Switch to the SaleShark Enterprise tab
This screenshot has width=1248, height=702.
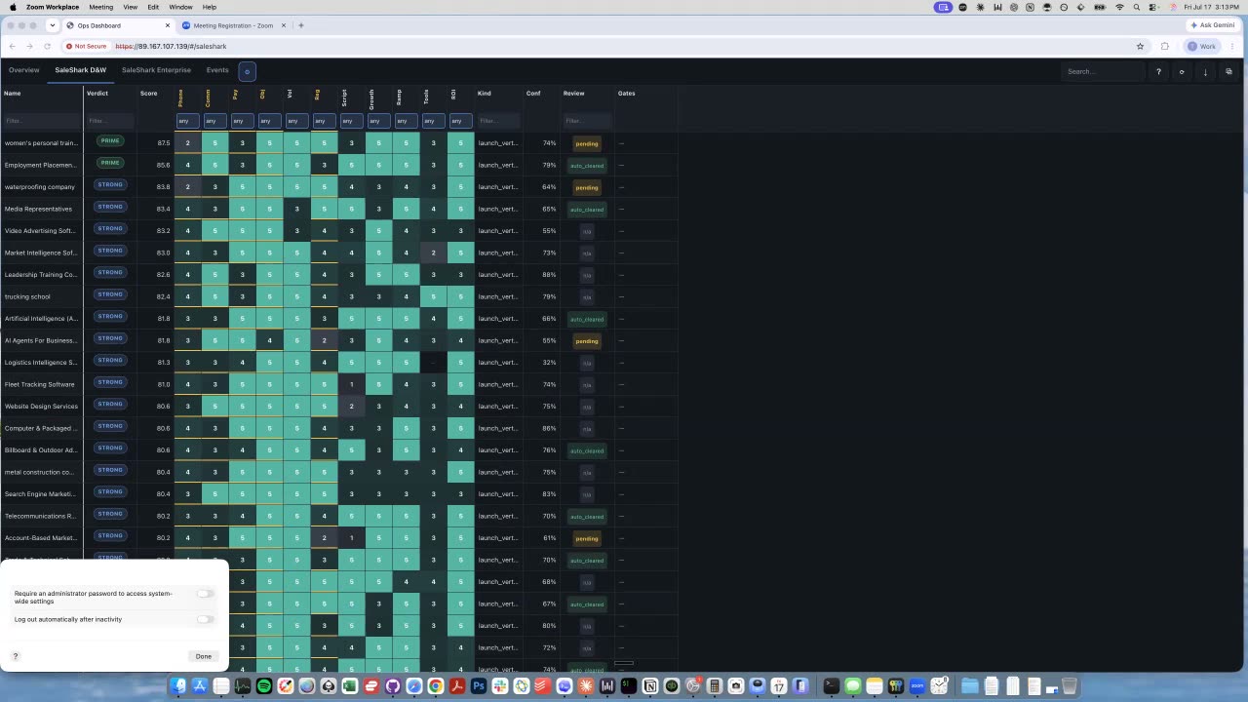pos(156,70)
